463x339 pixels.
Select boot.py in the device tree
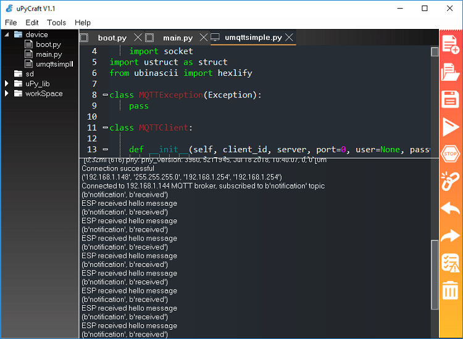48,44
